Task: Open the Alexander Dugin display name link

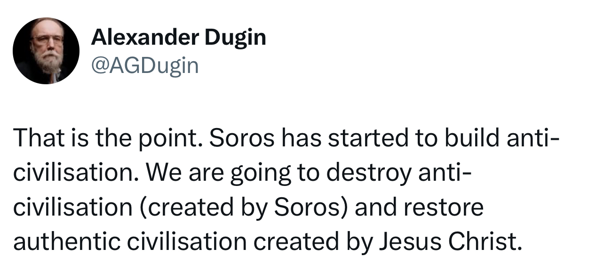Action: pos(178,37)
